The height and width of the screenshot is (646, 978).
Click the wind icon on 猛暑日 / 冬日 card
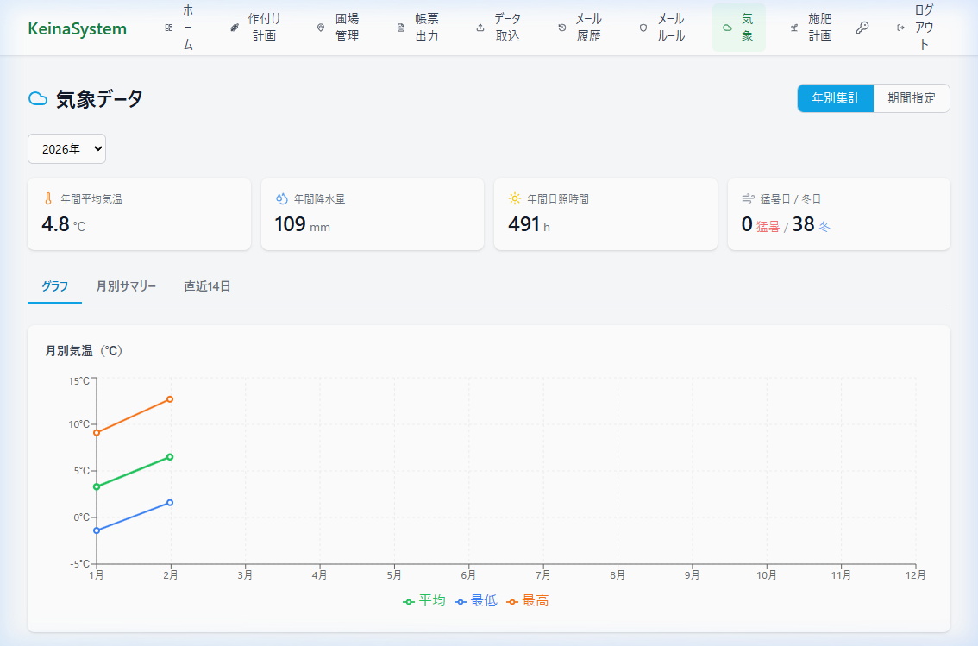pyautogui.click(x=748, y=198)
